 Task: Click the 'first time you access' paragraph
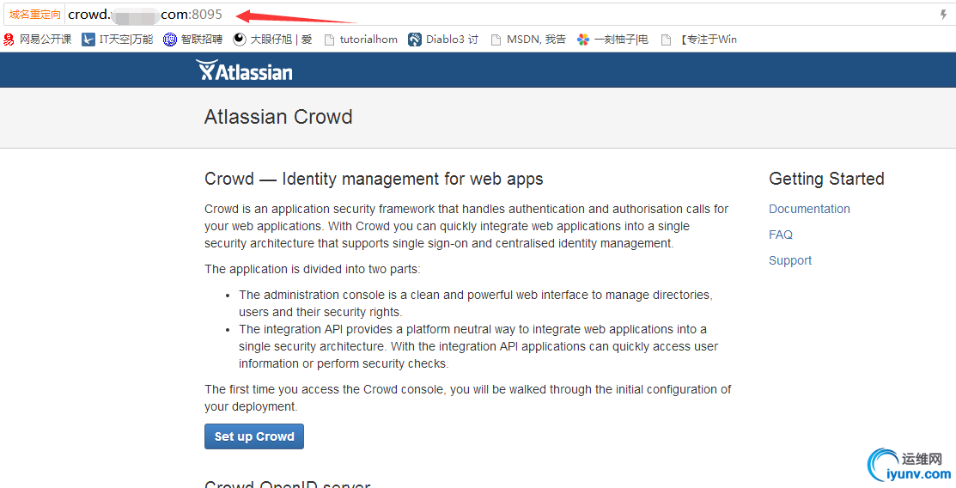pyautogui.click(x=468, y=398)
